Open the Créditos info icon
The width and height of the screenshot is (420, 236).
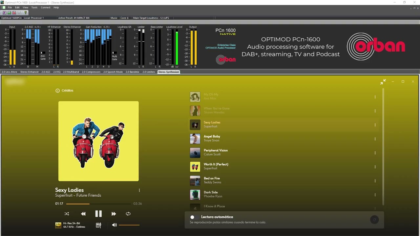pos(57,90)
